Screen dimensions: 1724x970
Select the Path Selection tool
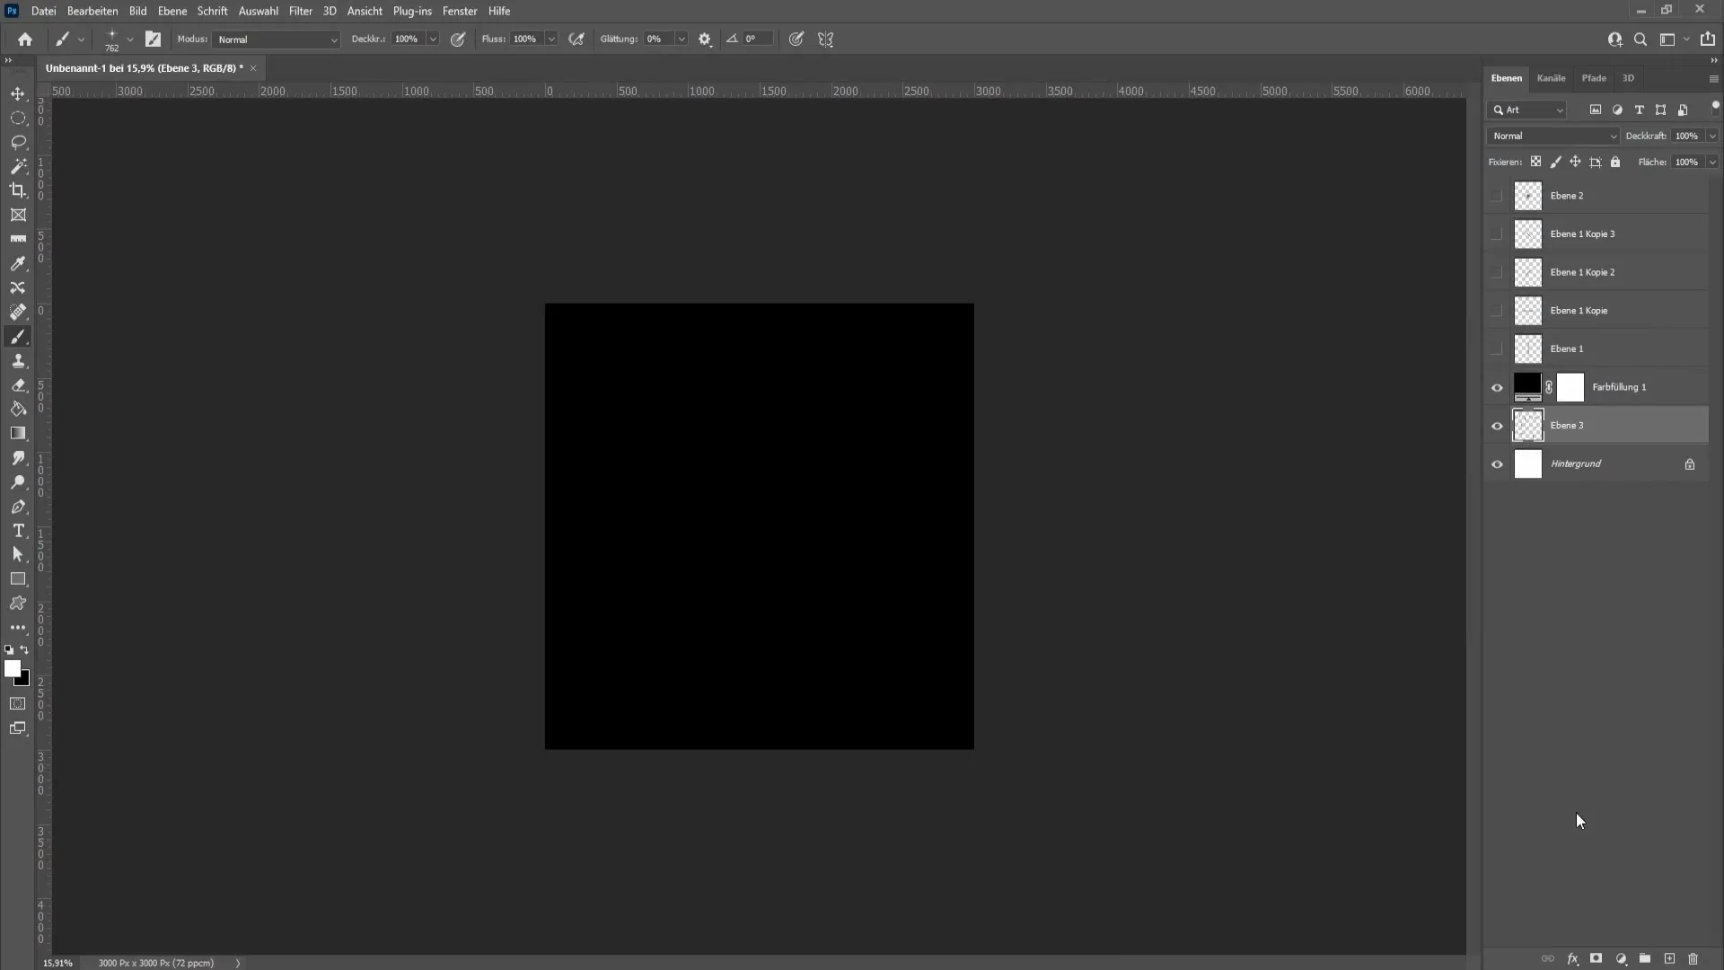[x=18, y=555]
